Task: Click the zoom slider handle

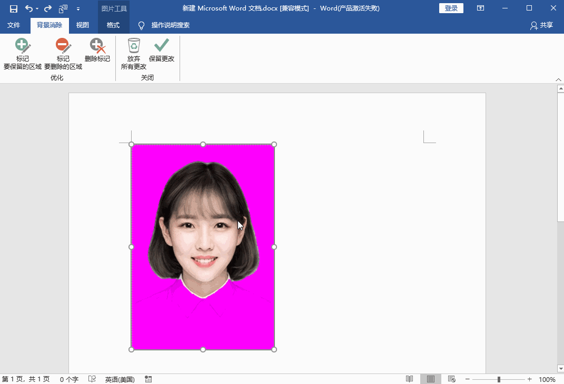Action: 499,379
